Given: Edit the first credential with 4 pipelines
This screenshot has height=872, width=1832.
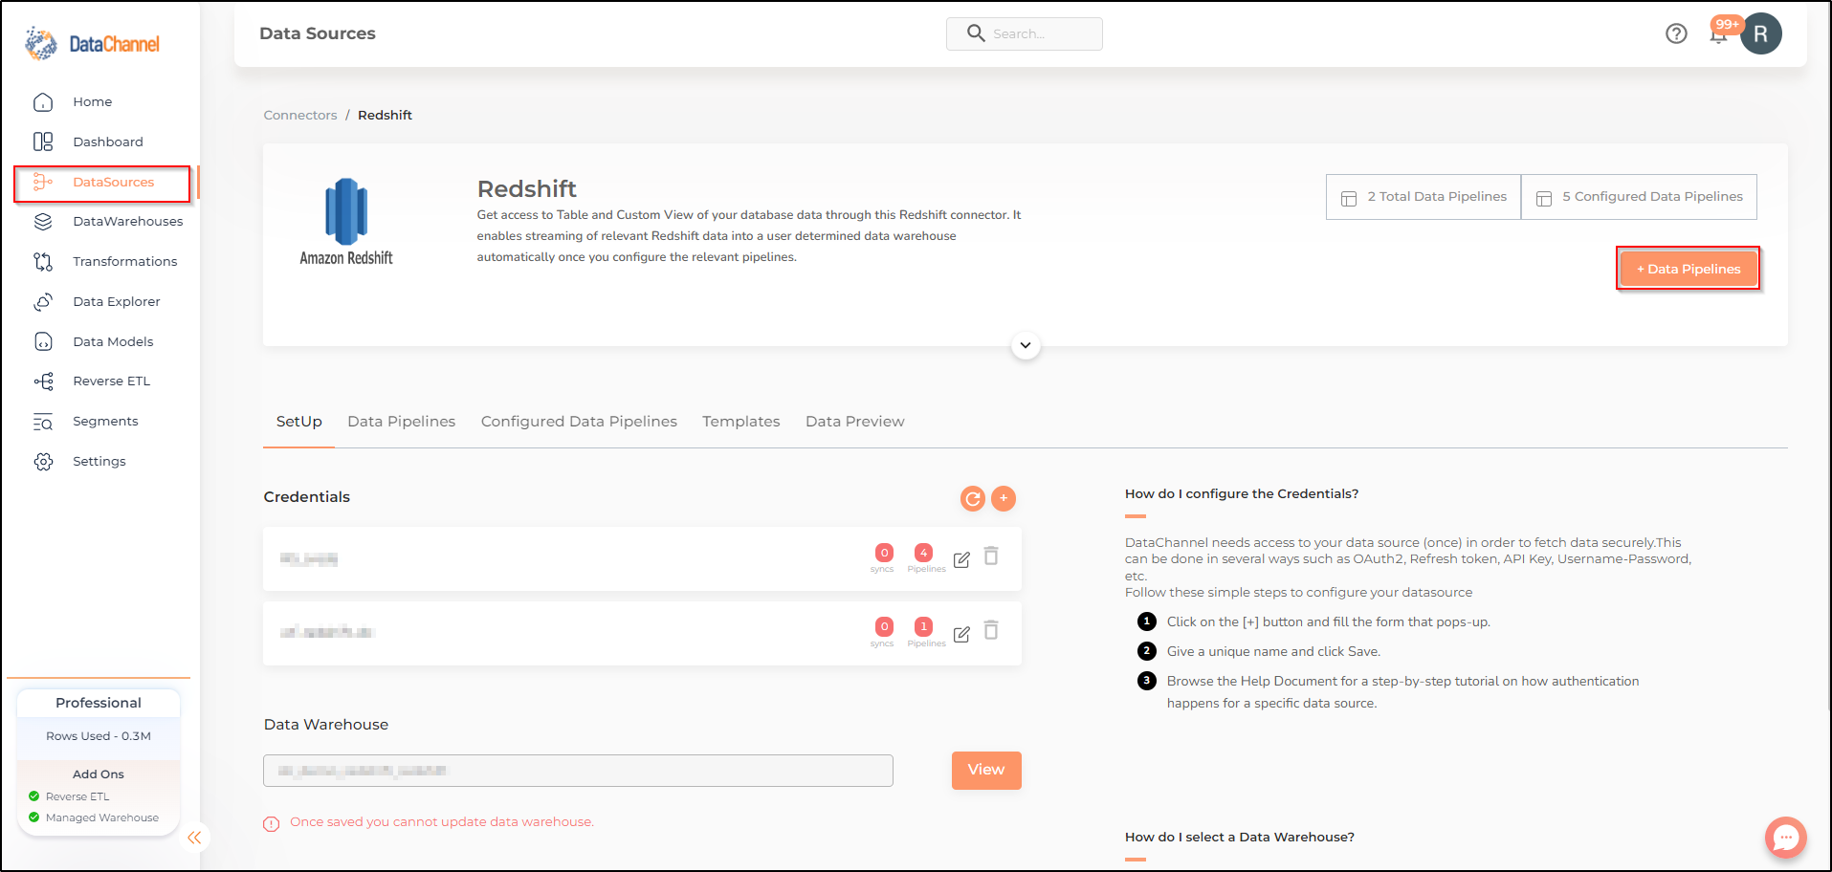Looking at the screenshot, I should [961, 559].
